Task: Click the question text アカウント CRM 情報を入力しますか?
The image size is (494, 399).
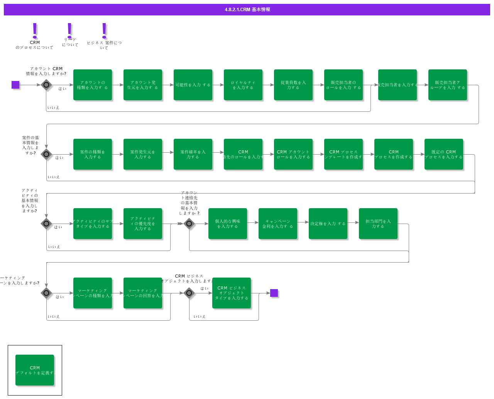Action: pos(46,71)
